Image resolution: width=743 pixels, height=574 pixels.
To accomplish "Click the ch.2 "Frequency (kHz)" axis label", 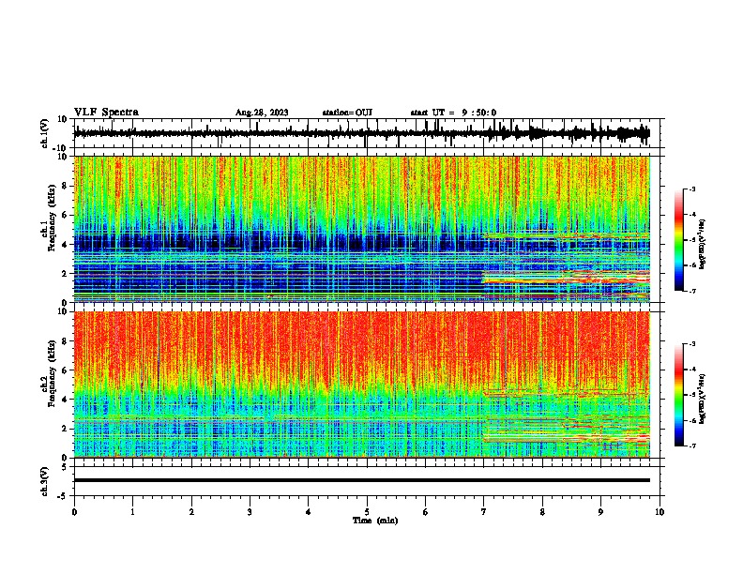I will coord(52,373).
